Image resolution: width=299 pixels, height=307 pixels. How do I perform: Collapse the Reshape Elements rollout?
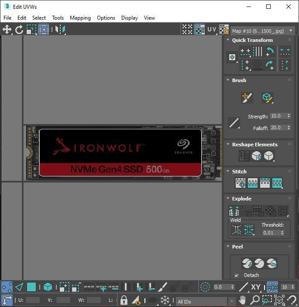228,144
